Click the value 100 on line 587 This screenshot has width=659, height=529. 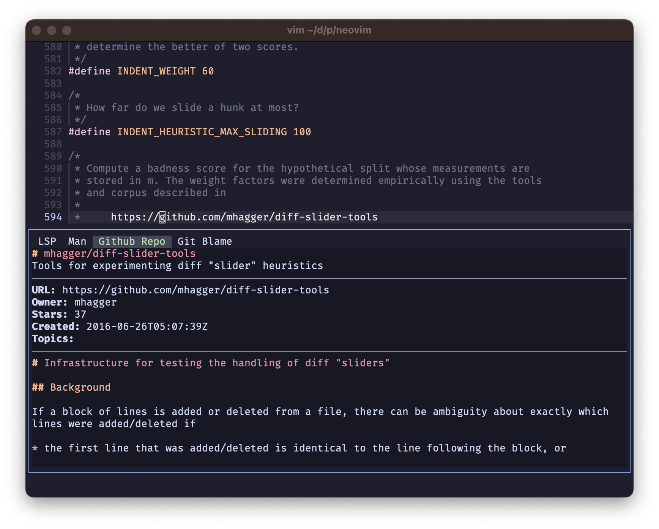click(x=302, y=132)
